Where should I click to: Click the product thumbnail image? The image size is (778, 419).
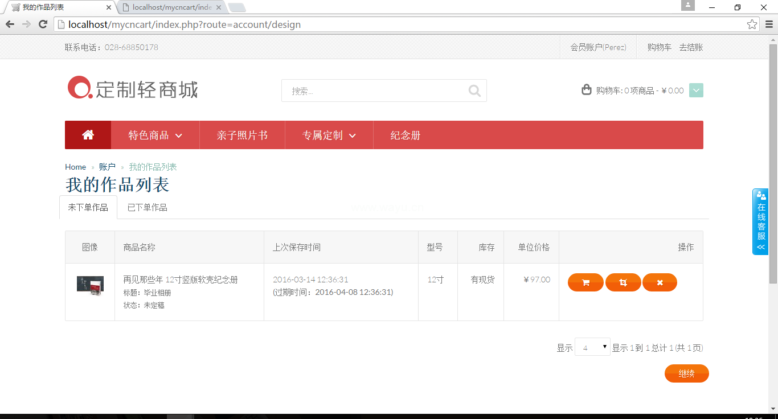[x=90, y=285]
